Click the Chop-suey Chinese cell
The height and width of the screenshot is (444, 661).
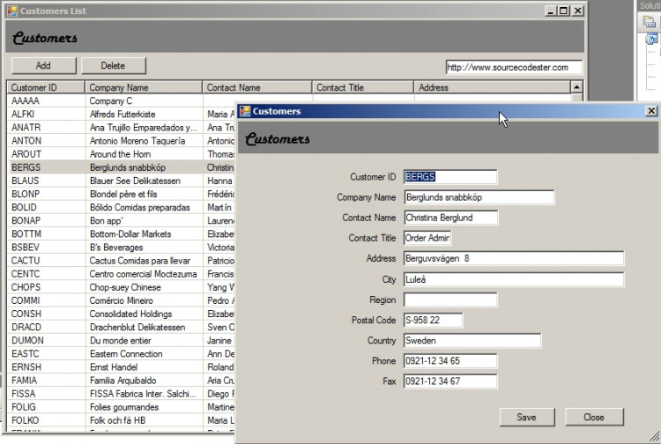(145, 287)
